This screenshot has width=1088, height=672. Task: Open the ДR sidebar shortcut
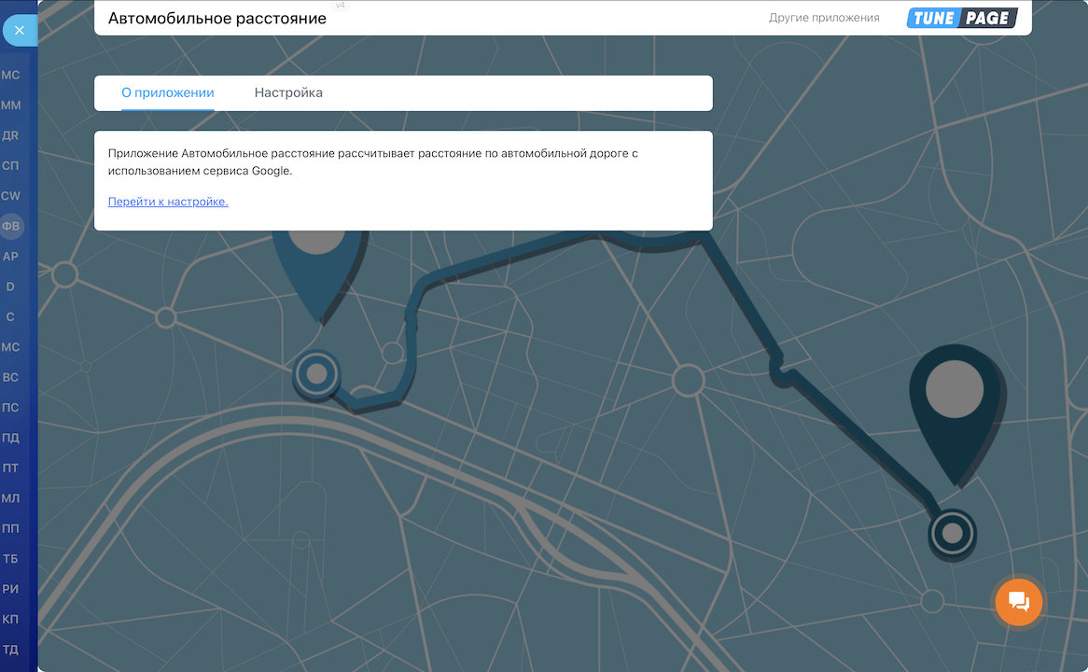point(11,135)
